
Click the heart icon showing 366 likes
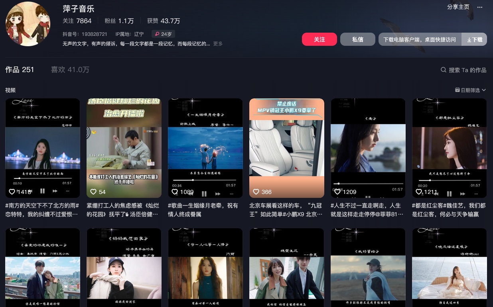pos(256,192)
